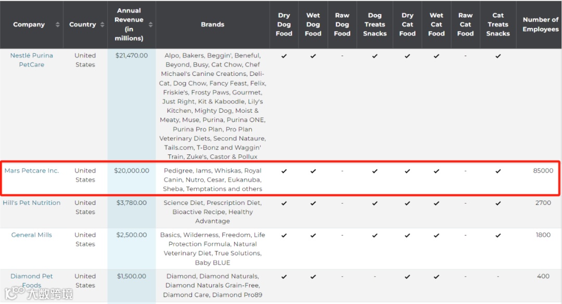Screen dimensions: 562x304
Task: Click Diamond Pet Foods Wet Dog Food checkmark
Action: (x=313, y=277)
